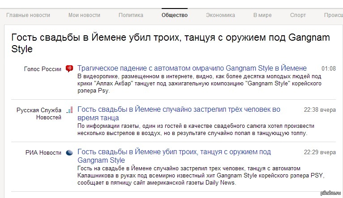Select the Политика tab

click(x=131, y=15)
